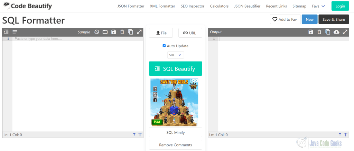Viewport: 354px width, 151px height.
Task: Click the open folder icon in the input toolbar
Action: pyautogui.click(x=105, y=32)
